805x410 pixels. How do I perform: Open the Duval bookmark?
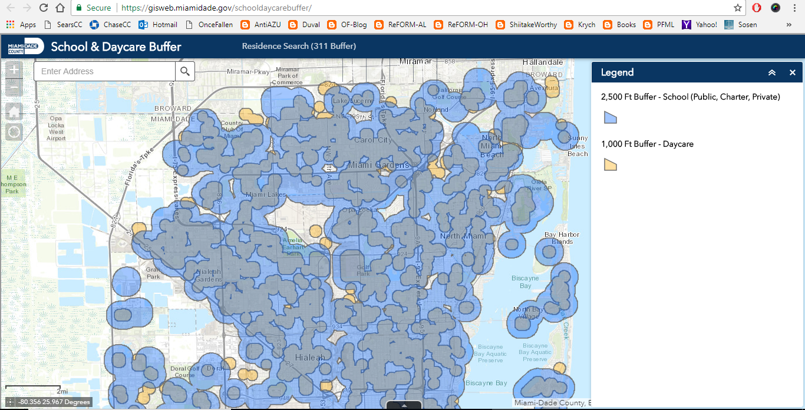pos(303,25)
